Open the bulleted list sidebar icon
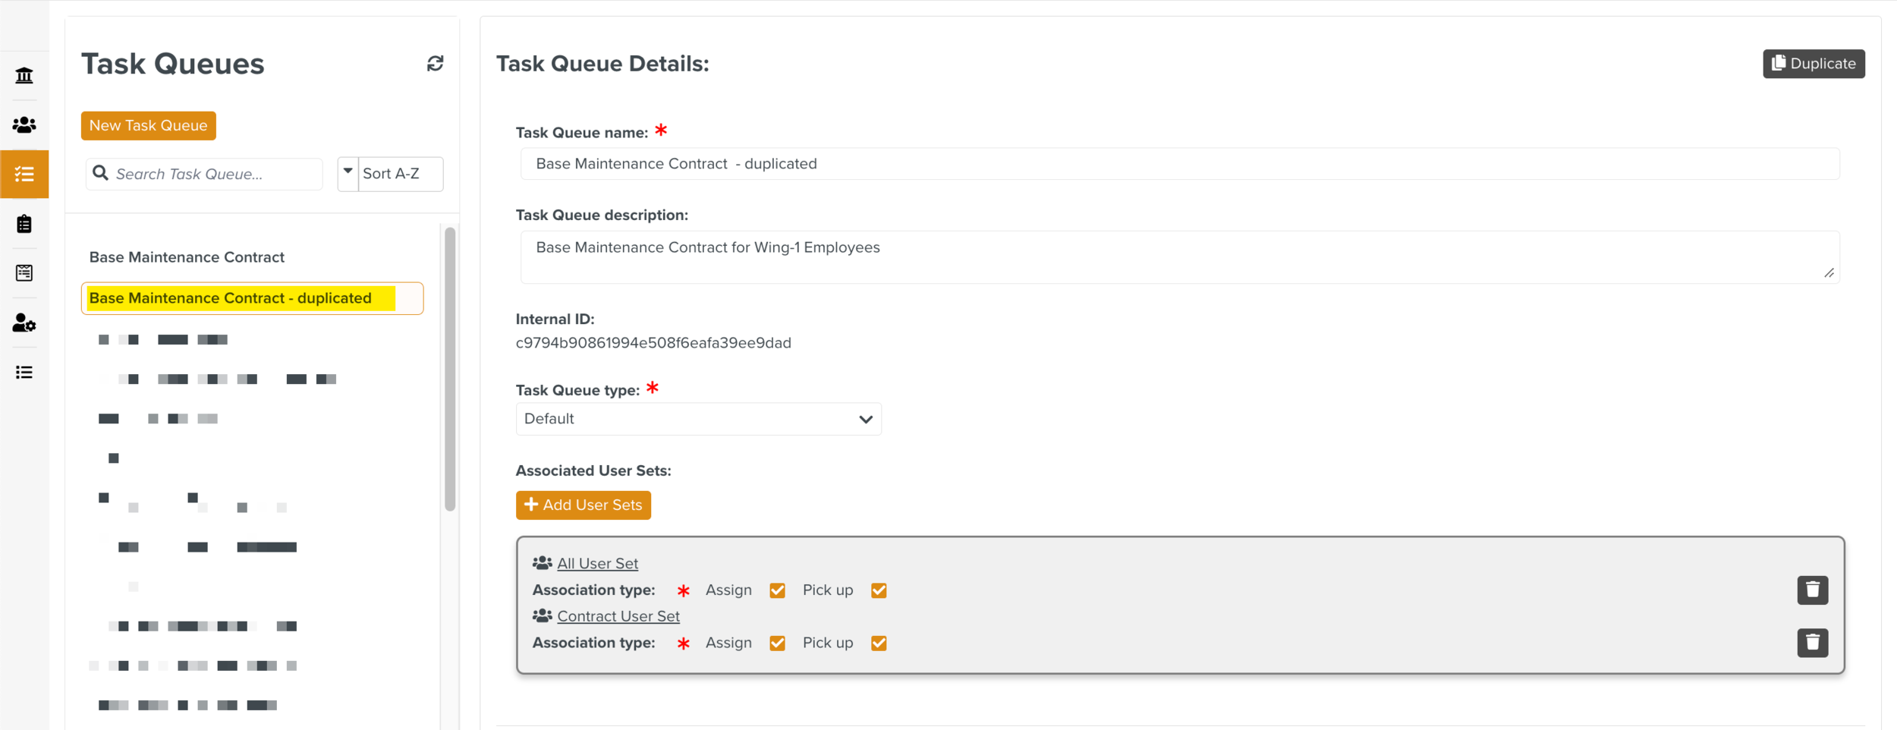The width and height of the screenshot is (1897, 730). pos(24,373)
